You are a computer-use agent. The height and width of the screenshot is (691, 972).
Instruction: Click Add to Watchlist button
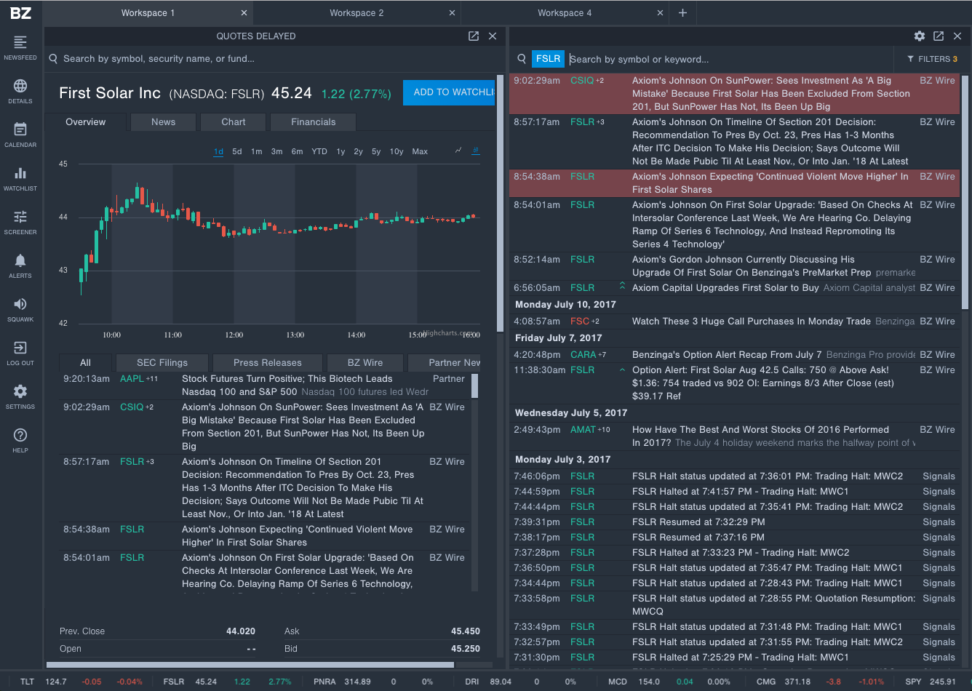(449, 92)
